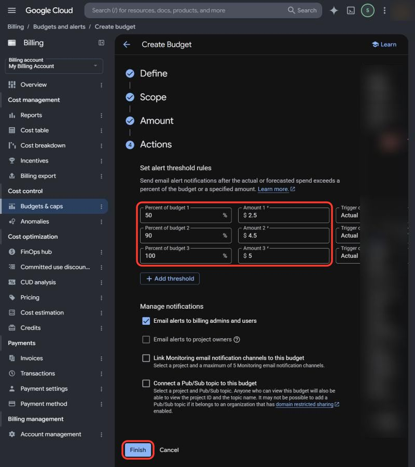Click the Account management gear icon
The image size is (415, 467).
pos(12,434)
